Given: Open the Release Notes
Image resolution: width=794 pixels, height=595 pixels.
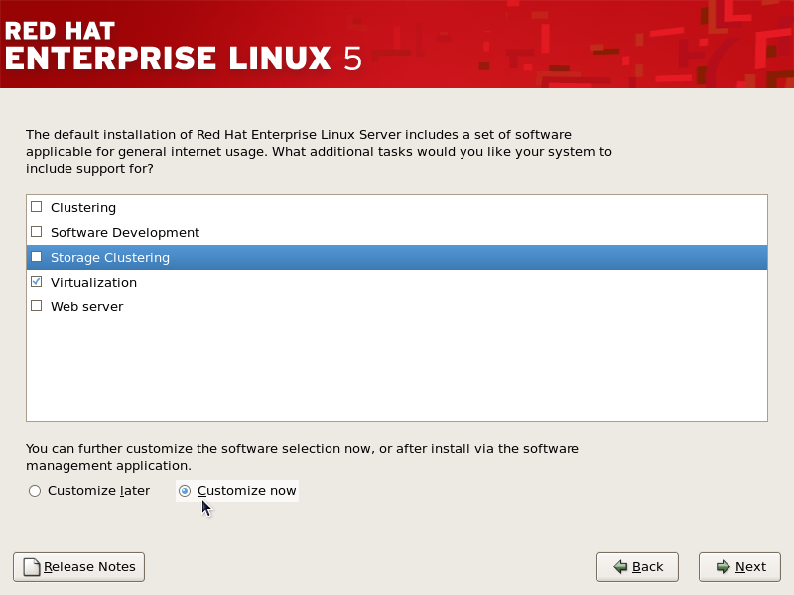Looking at the screenshot, I should coord(79,567).
